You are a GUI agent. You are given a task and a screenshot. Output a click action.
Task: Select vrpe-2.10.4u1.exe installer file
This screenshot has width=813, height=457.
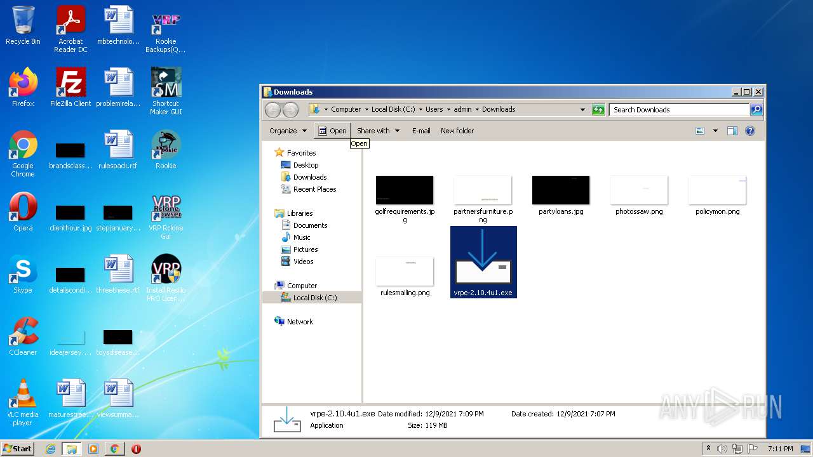[x=483, y=262]
